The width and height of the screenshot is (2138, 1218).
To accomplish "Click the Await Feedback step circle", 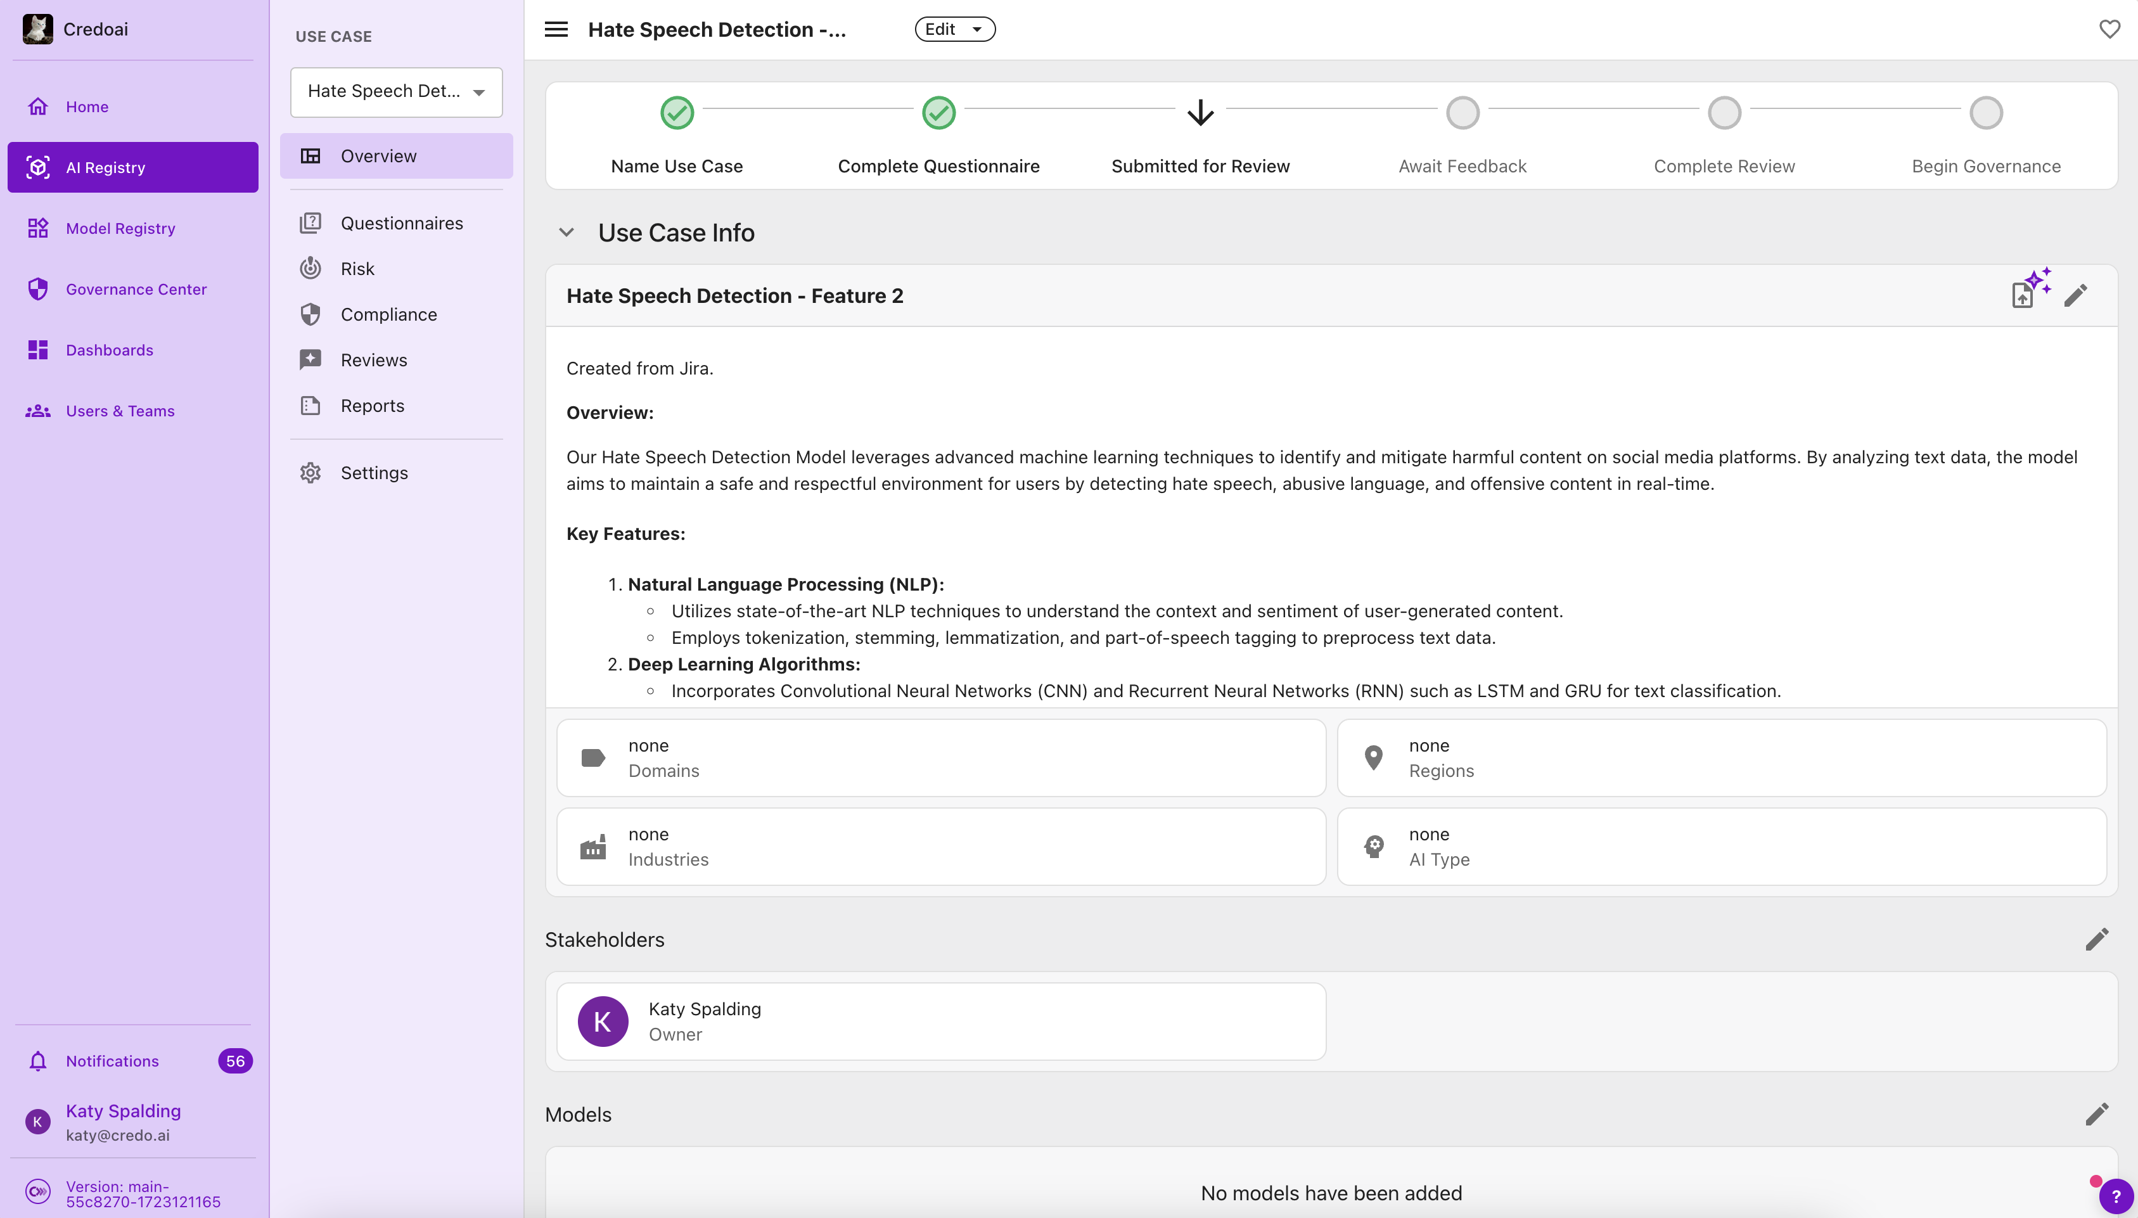I will 1462,113.
